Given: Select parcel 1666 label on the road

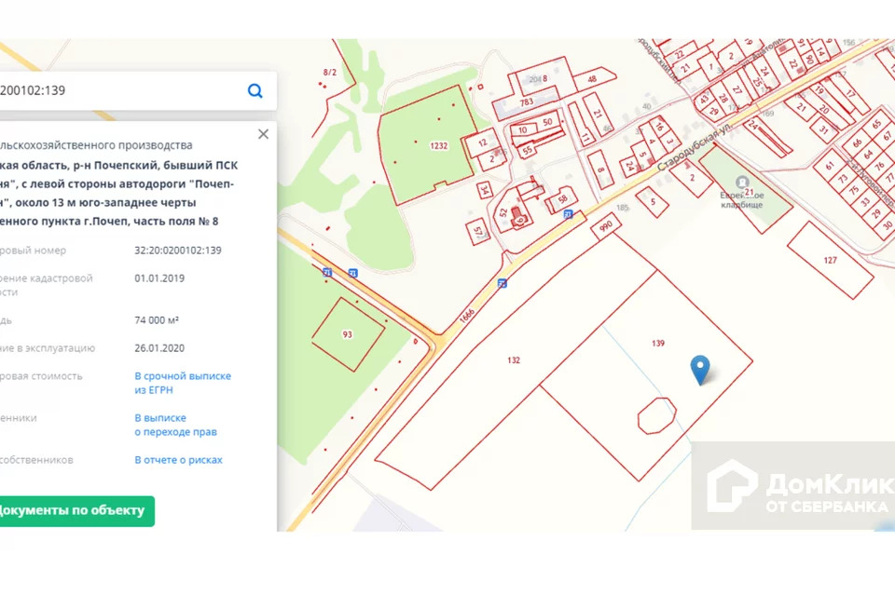Looking at the screenshot, I should click(x=467, y=316).
